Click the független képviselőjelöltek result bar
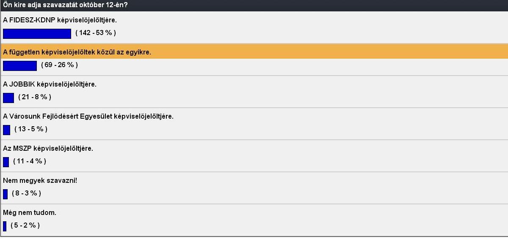This screenshot has height=239, width=508. pyautogui.click(x=20, y=66)
